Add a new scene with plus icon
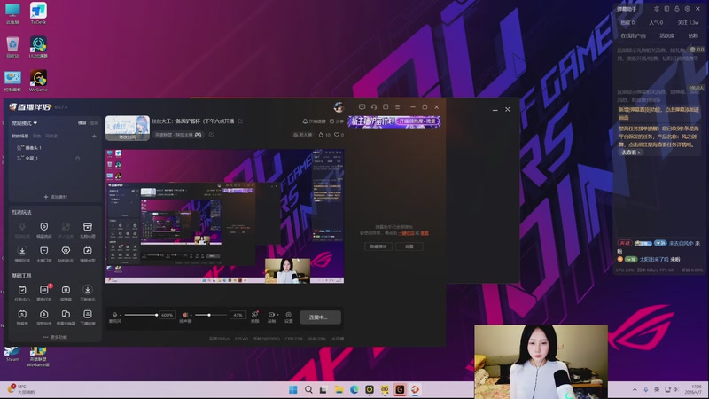Viewport: 709px width, 399px height. 94,136
